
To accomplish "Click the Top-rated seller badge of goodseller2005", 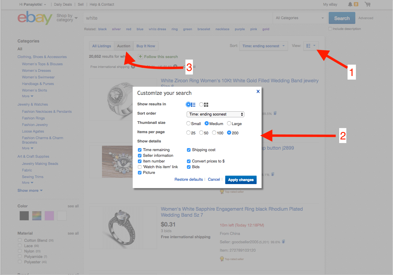I will click(232, 259).
